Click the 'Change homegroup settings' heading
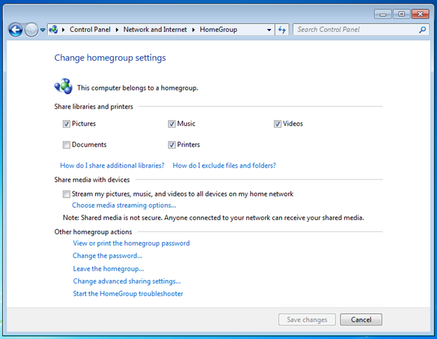 click(110, 58)
